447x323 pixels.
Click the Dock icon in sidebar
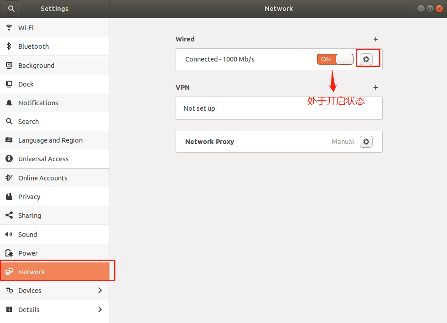point(9,84)
